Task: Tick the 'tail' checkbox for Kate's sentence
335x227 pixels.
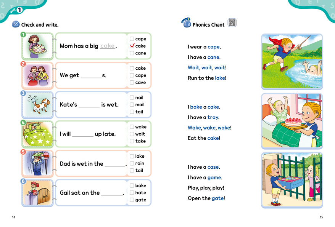Action: pyautogui.click(x=132, y=112)
